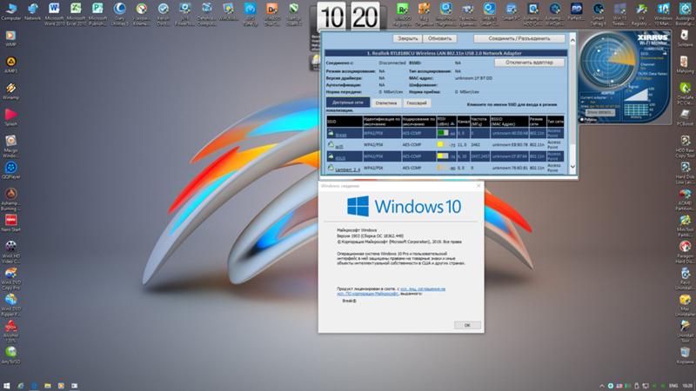Switch to the Статистика tab
Viewport: 696px width, 391px height.
[385, 103]
